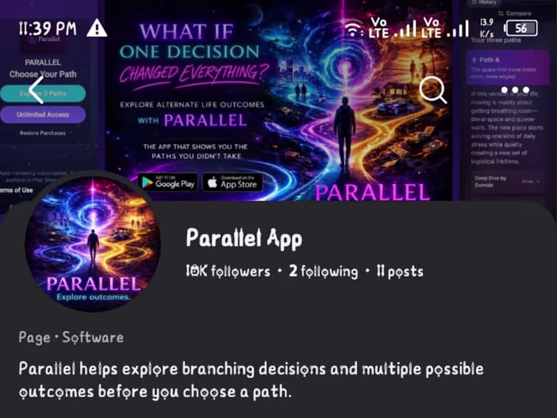The width and height of the screenshot is (557, 418).
Task: Tap the warning triangle in status bar
Action: click(x=97, y=28)
